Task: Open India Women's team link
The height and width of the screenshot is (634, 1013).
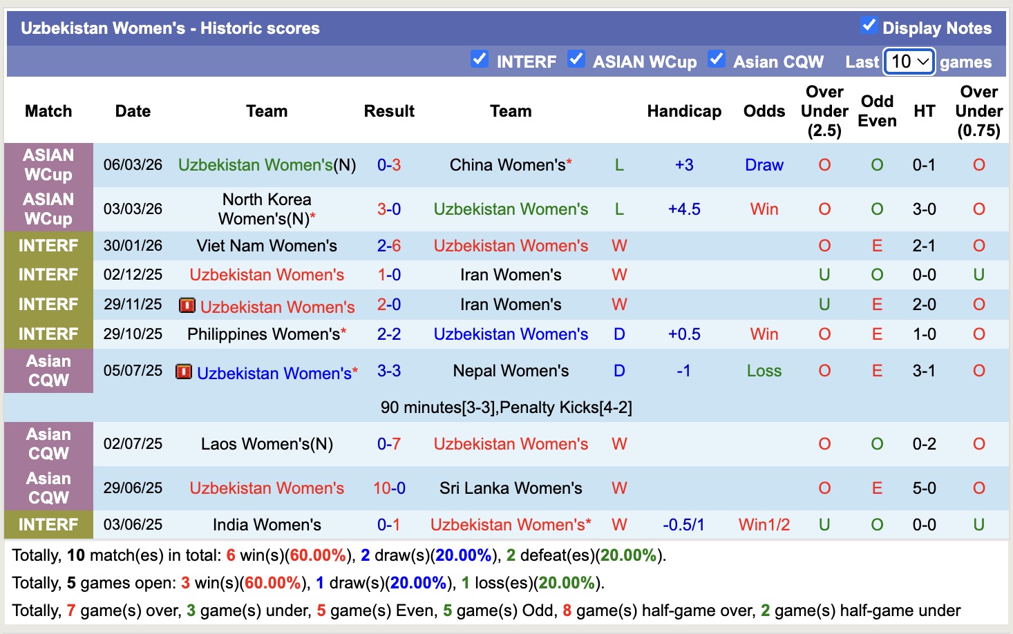Action: coord(267,525)
